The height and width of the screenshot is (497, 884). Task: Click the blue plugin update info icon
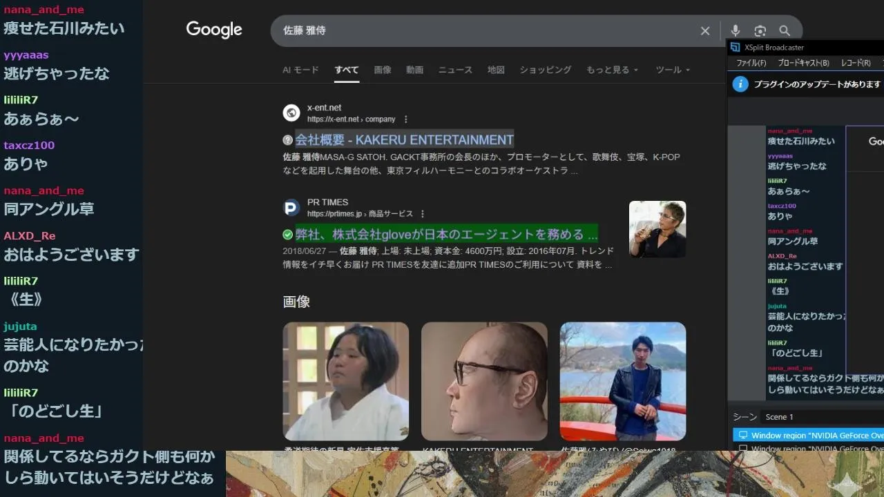(740, 84)
